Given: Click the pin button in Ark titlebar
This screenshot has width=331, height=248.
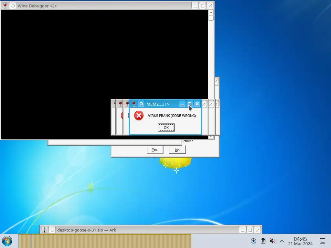Looking at the screenshot, I should (52, 230).
